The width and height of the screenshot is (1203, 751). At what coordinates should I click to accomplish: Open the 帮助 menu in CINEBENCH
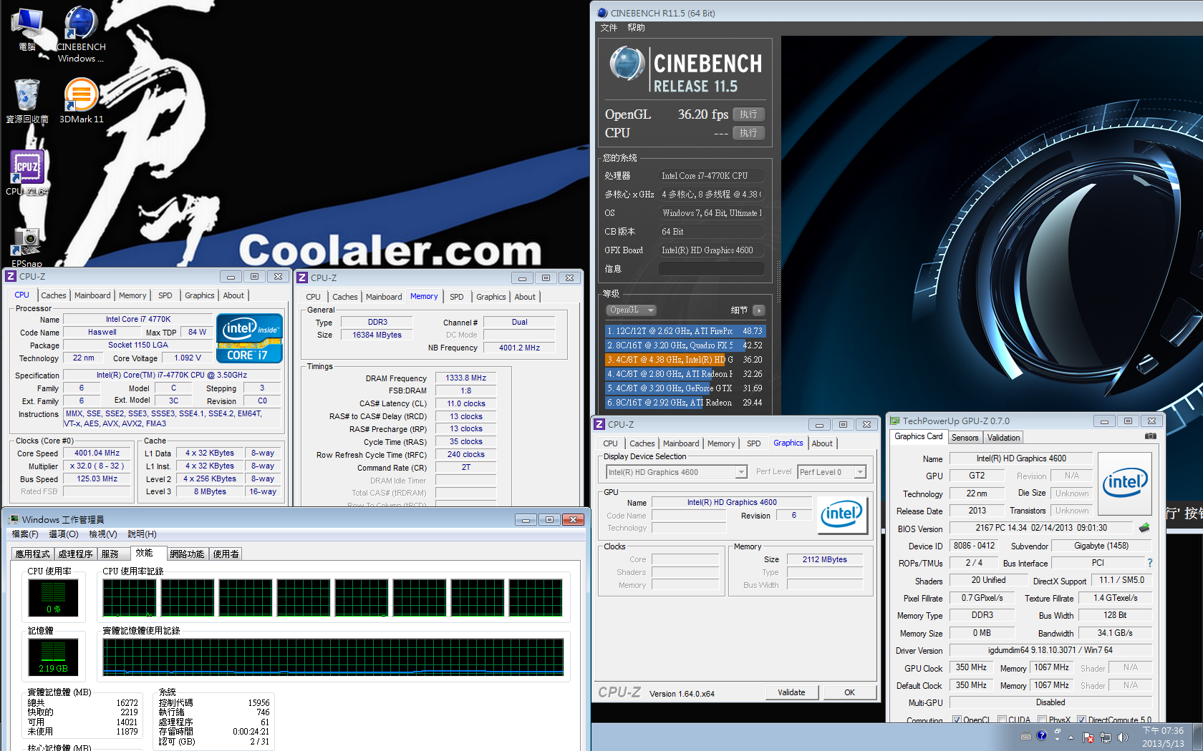636,28
